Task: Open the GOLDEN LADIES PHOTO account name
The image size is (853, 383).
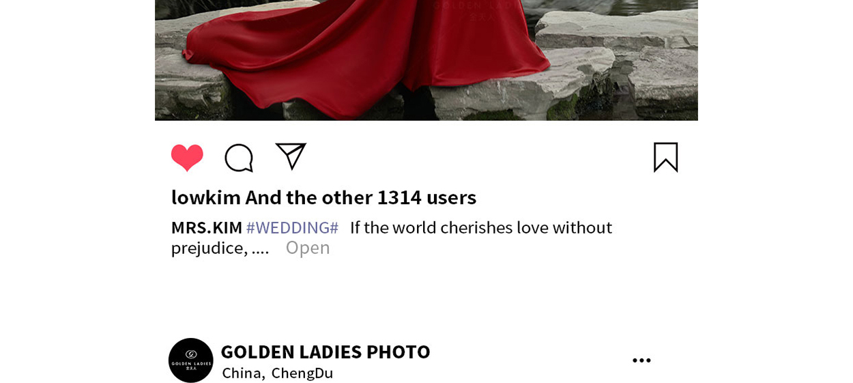Action: 326,352
